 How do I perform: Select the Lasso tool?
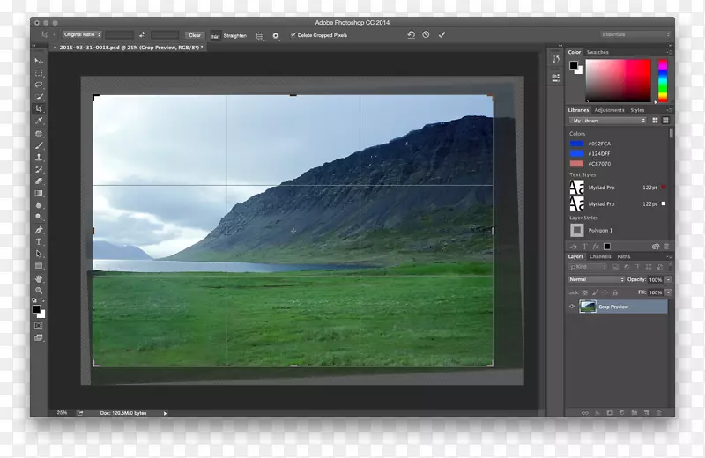[x=39, y=85]
